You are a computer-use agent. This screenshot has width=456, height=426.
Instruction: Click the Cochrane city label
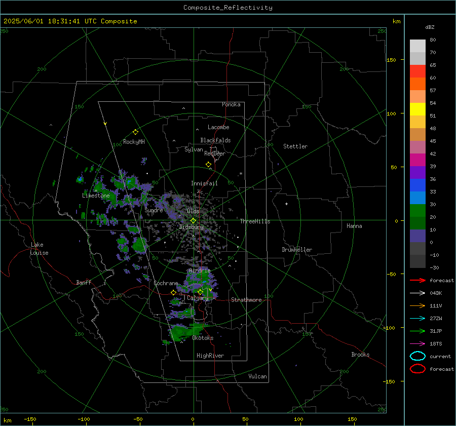click(166, 283)
